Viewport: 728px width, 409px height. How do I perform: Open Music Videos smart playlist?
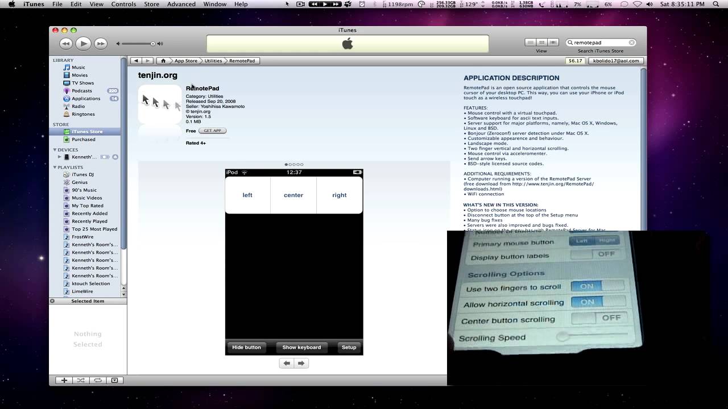[86, 198]
